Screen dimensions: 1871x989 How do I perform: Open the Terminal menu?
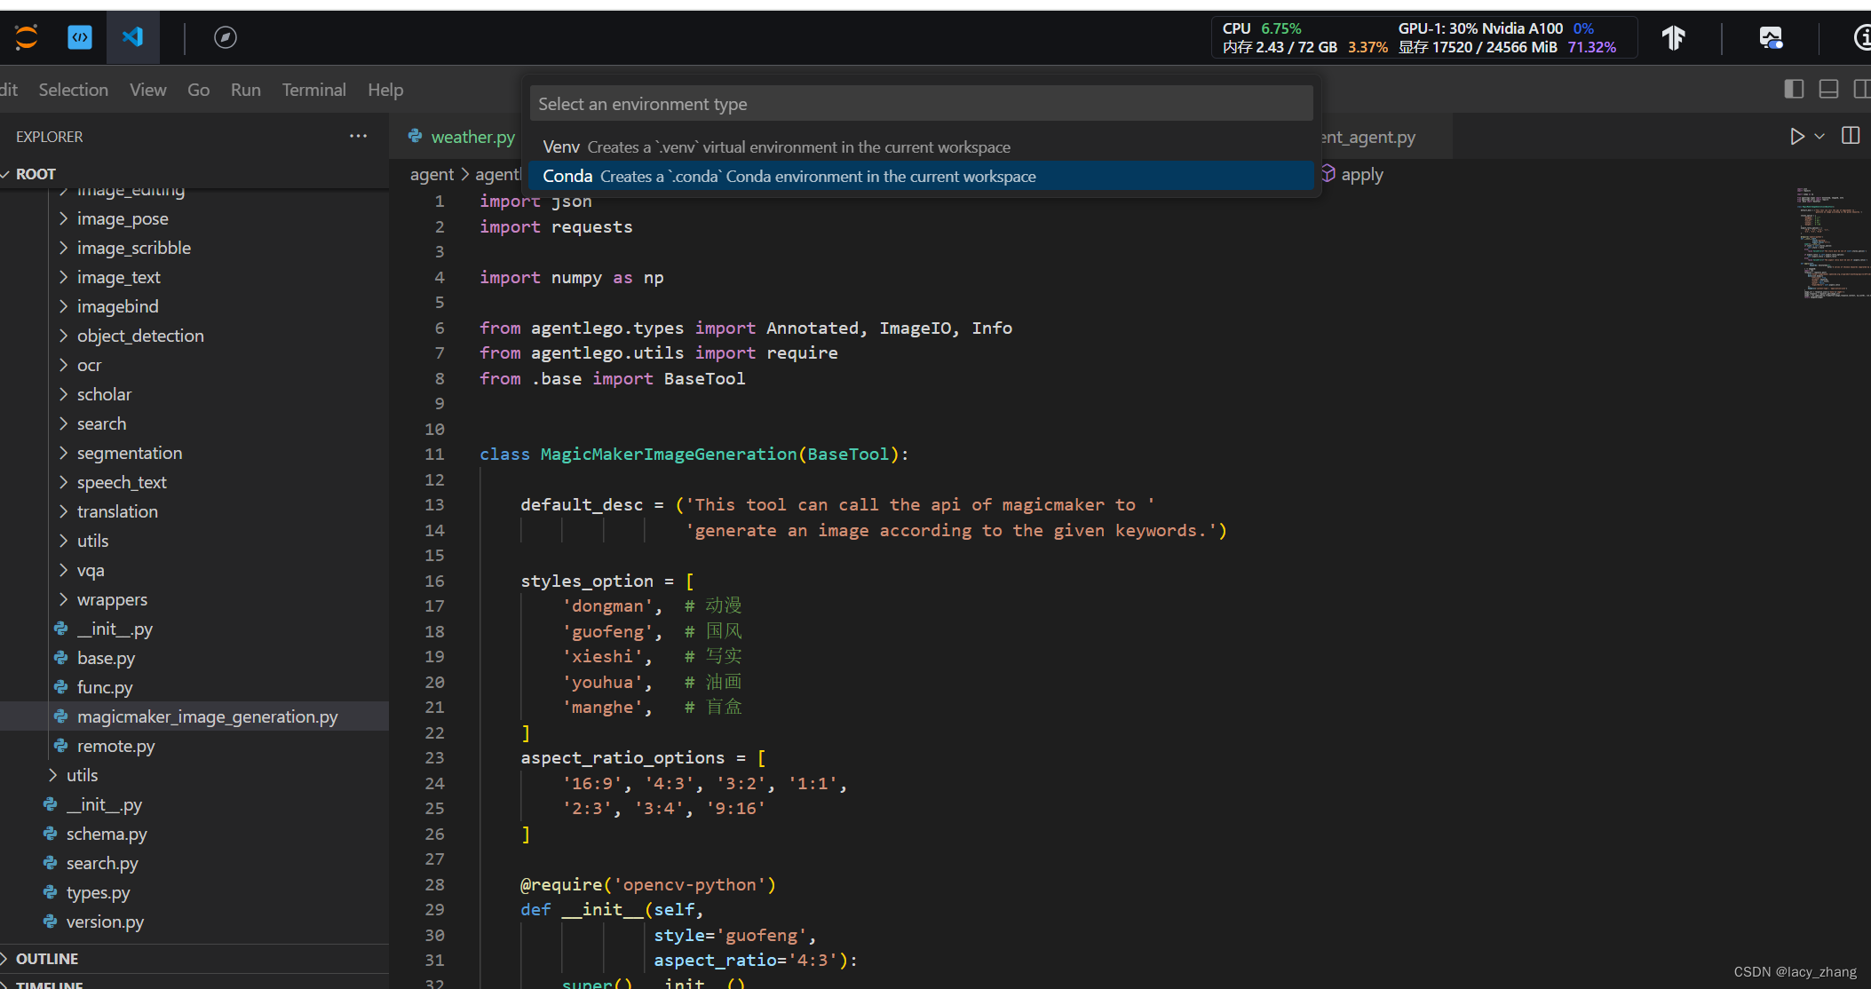click(x=313, y=90)
